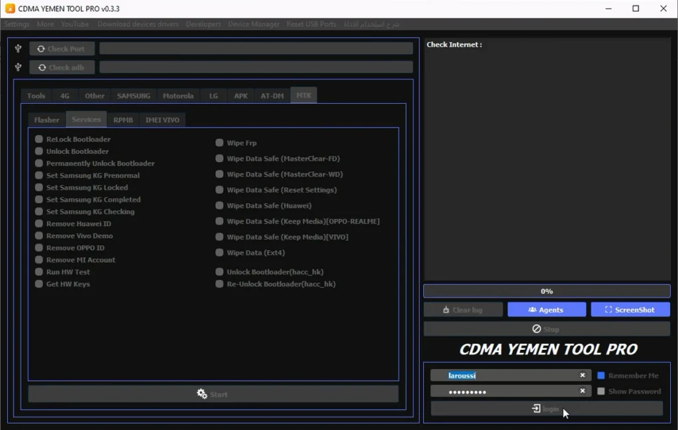
Task: Open the Device Manager menu item
Action: coord(254,24)
